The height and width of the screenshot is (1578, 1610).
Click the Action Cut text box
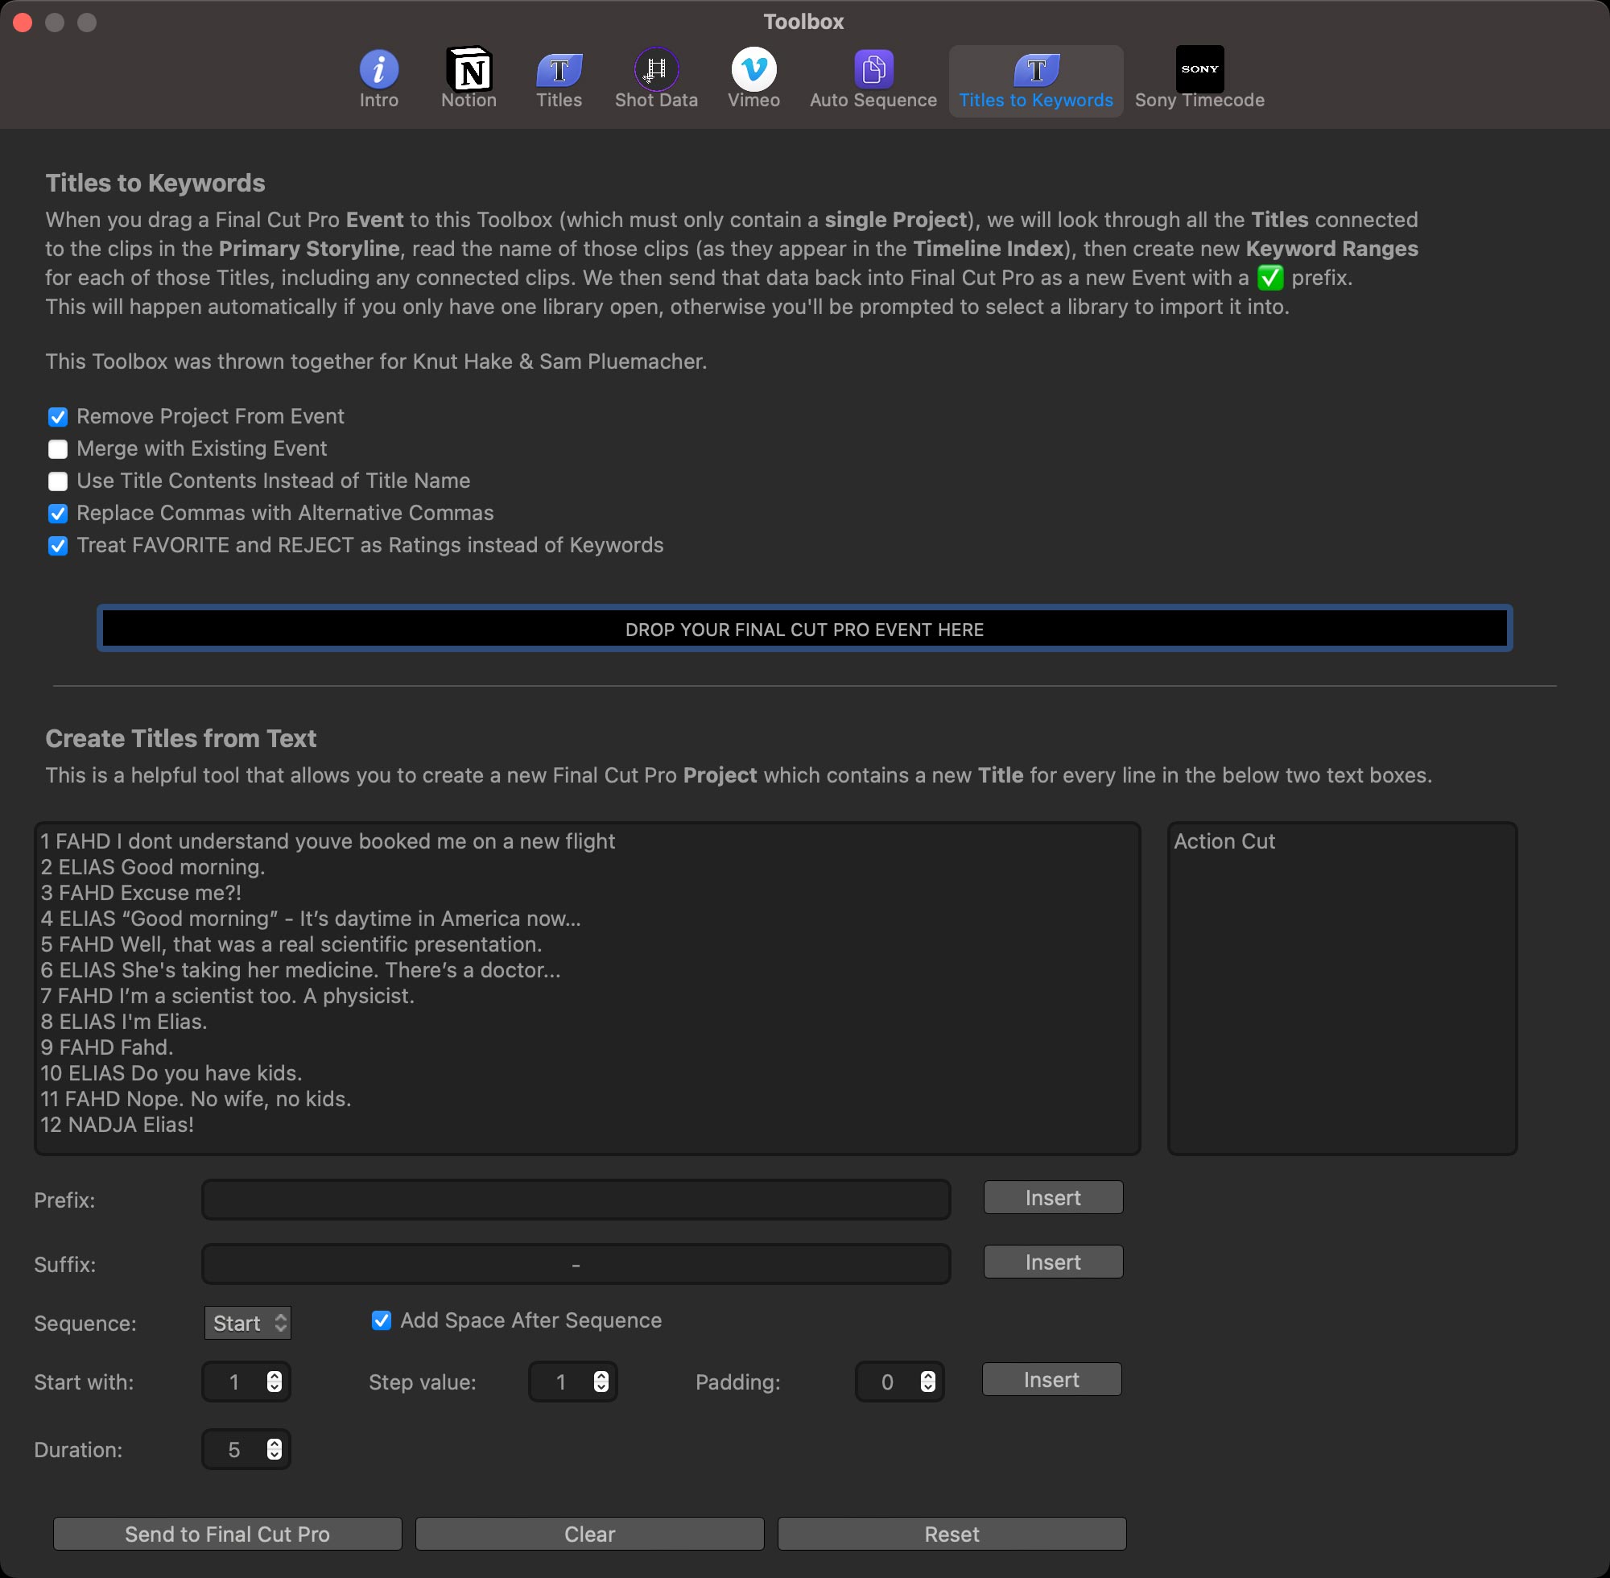[x=1343, y=988]
